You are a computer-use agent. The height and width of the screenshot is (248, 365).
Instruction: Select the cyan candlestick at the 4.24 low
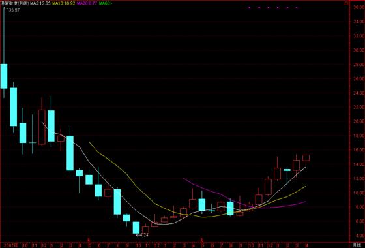point(136,228)
